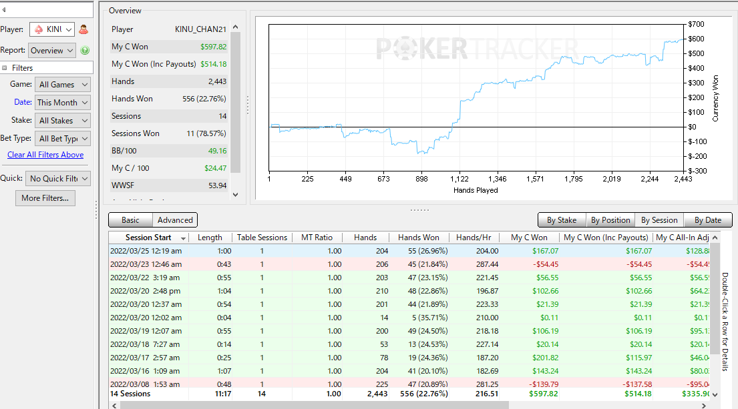Click Hands Won 556 (22.76%) overview stat
738x409 pixels.
169,99
